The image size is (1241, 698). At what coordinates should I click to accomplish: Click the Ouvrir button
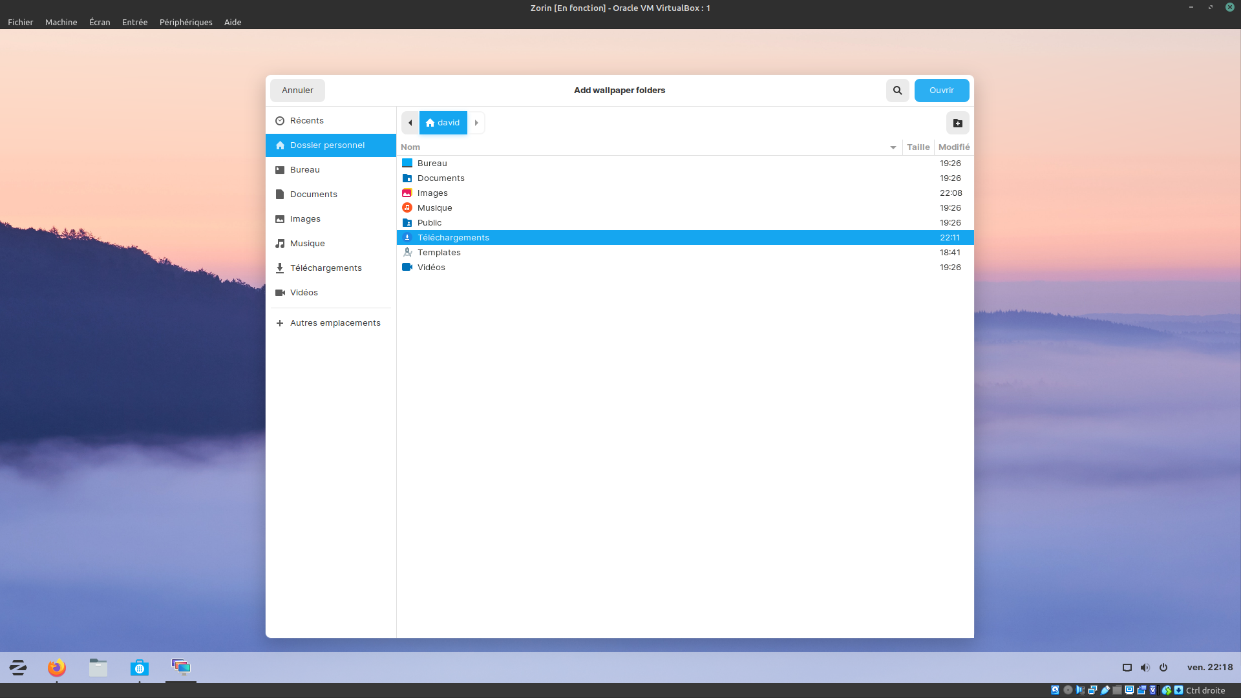941,90
